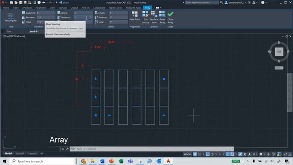The image size is (293, 165).
Task: Open the 1:1 annotation scale dropdown
Action: tap(255, 154)
